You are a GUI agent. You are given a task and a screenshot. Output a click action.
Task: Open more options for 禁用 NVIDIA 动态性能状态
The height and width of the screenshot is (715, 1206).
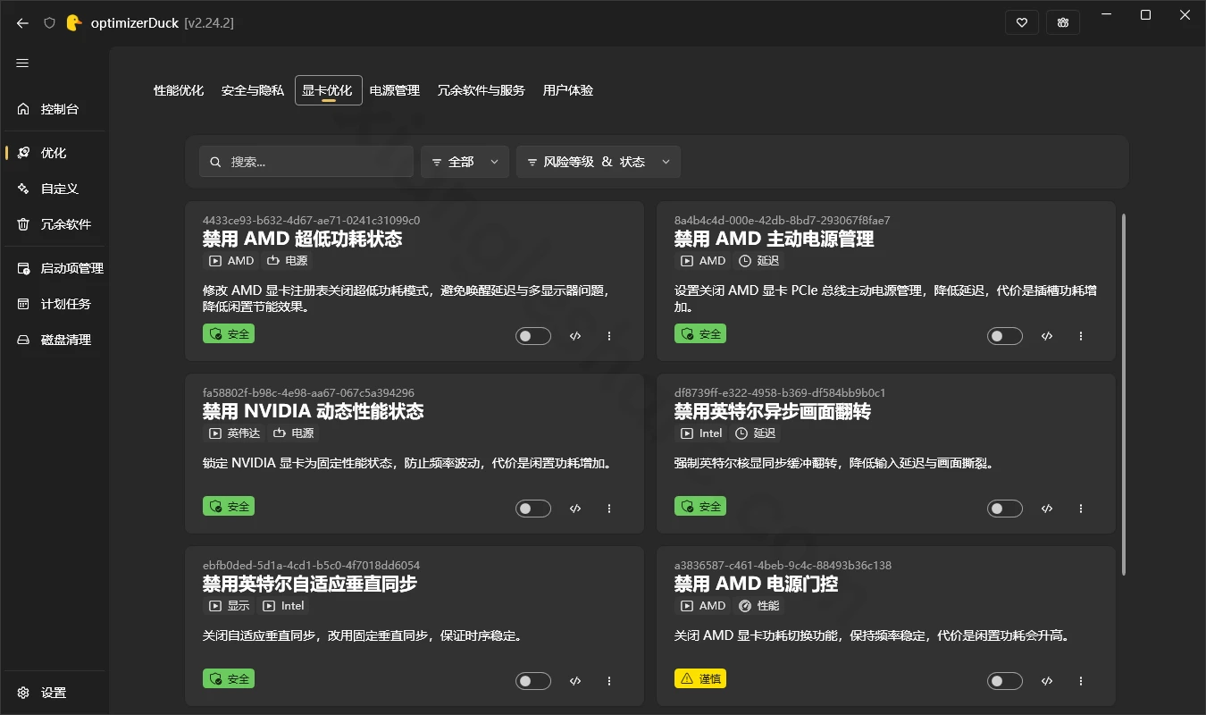609,509
